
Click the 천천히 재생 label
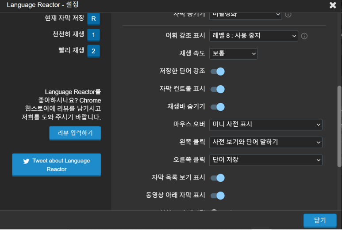click(68, 34)
